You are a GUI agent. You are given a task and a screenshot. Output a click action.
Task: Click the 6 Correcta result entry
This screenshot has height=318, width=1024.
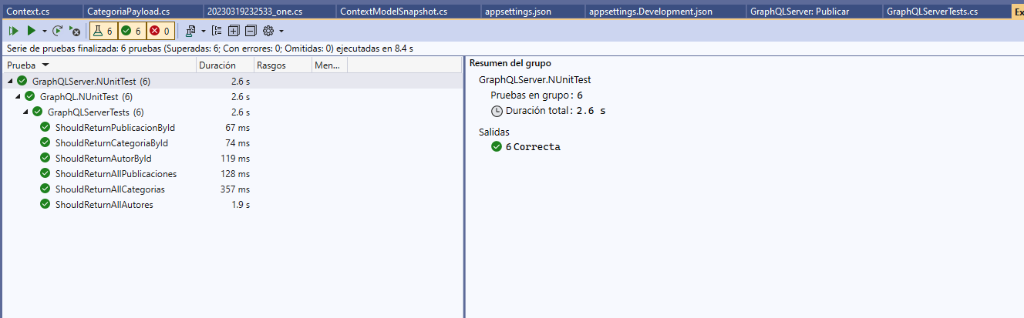pos(533,147)
